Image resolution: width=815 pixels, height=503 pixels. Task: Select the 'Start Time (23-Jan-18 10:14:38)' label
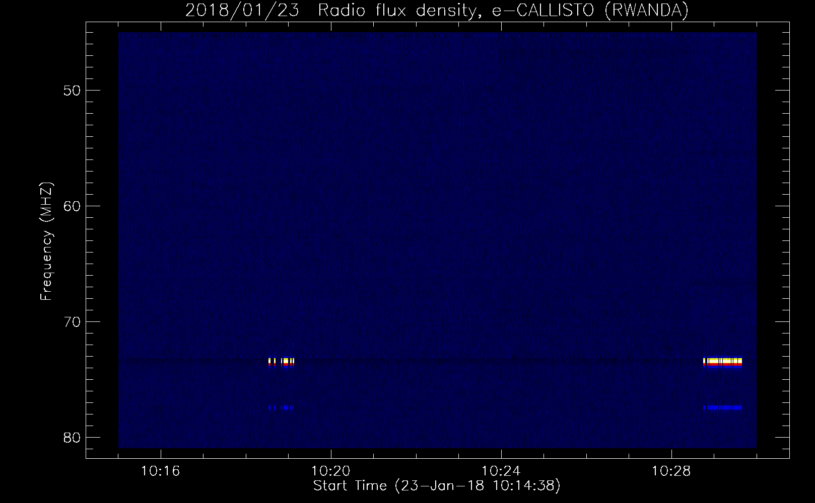click(437, 486)
